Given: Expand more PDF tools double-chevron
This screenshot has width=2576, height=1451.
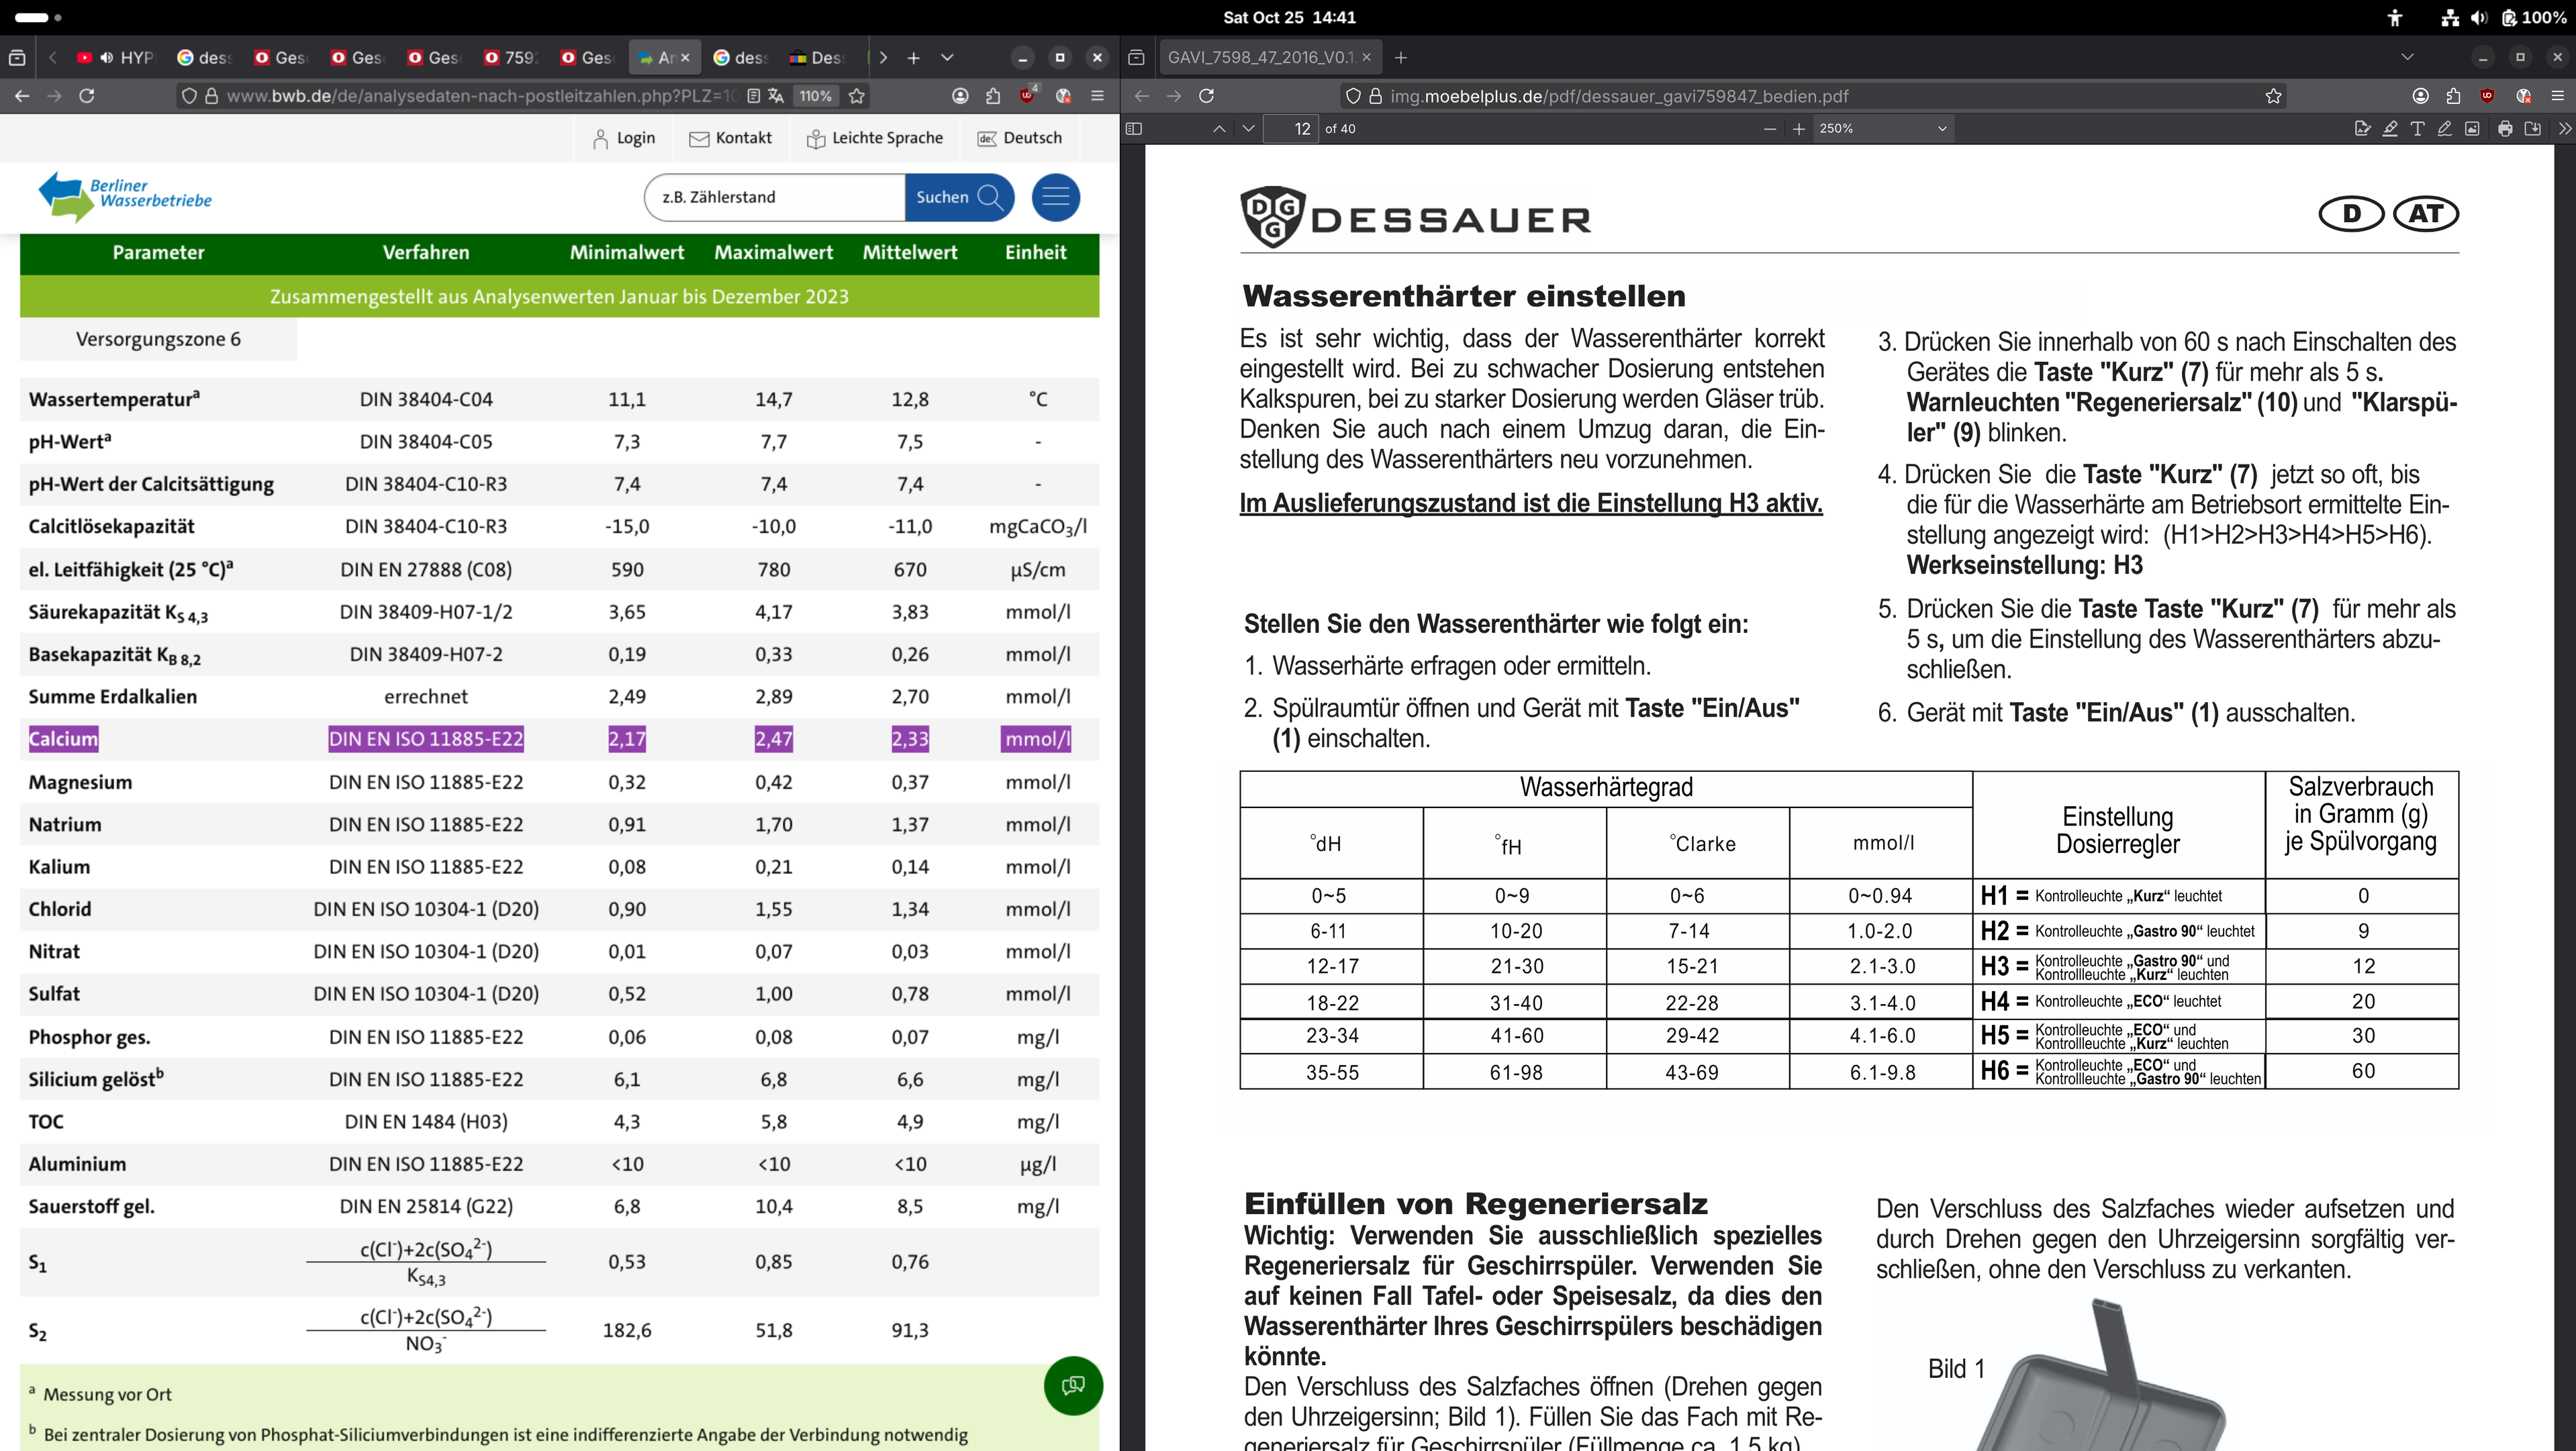Looking at the screenshot, I should point(2564,128).
